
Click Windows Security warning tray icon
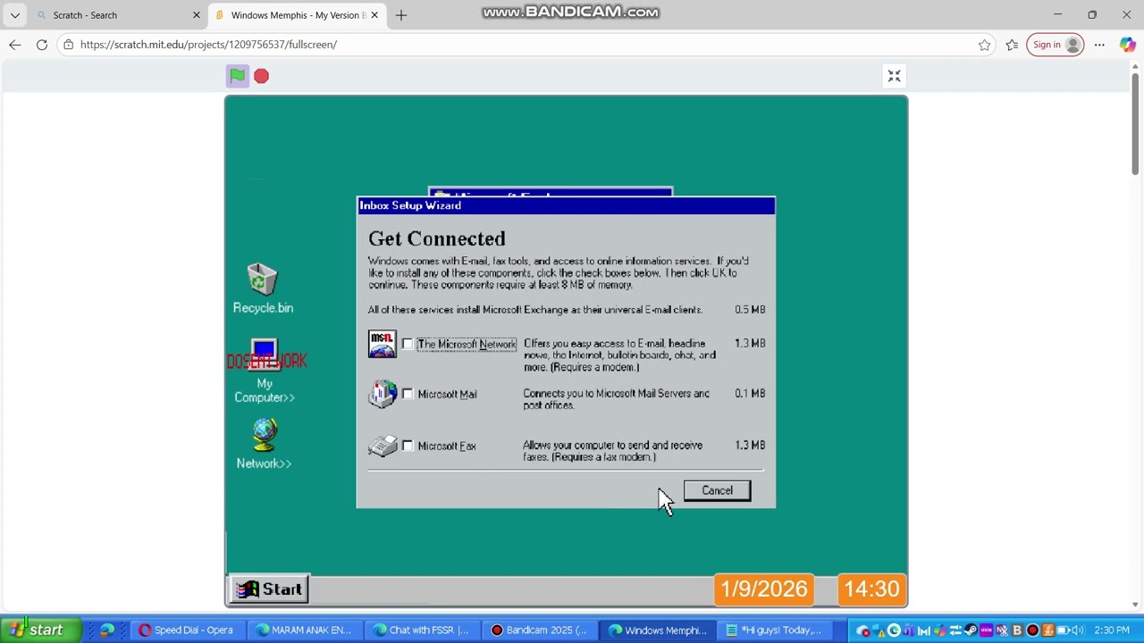click(x=879, y=630)
